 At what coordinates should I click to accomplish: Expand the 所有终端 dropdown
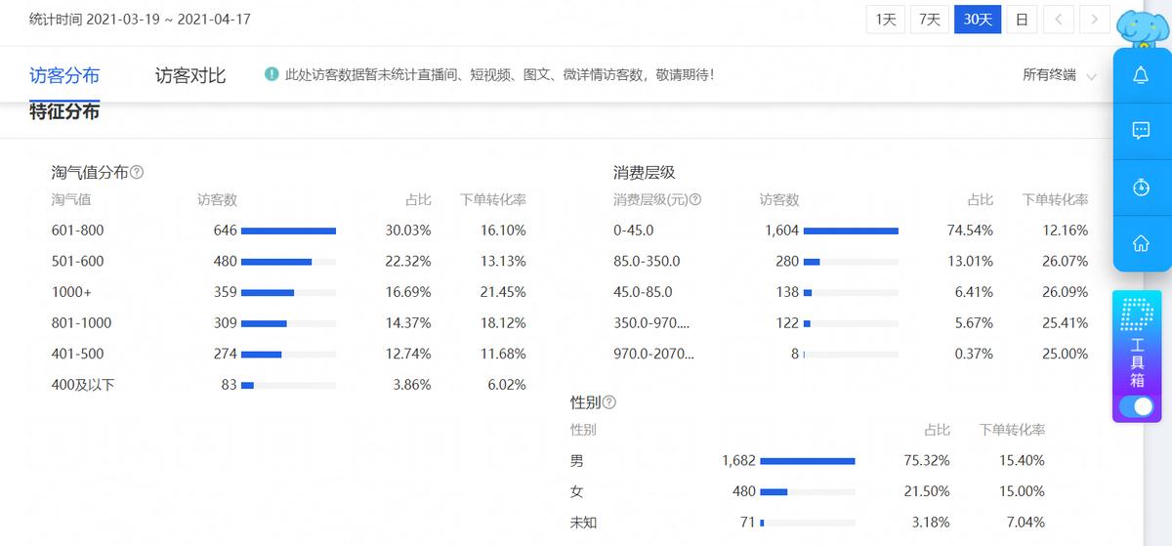pos(1059,75)
